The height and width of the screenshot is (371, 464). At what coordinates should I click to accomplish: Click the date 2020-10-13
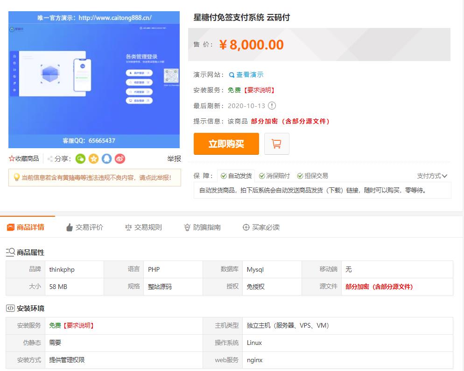246,106
